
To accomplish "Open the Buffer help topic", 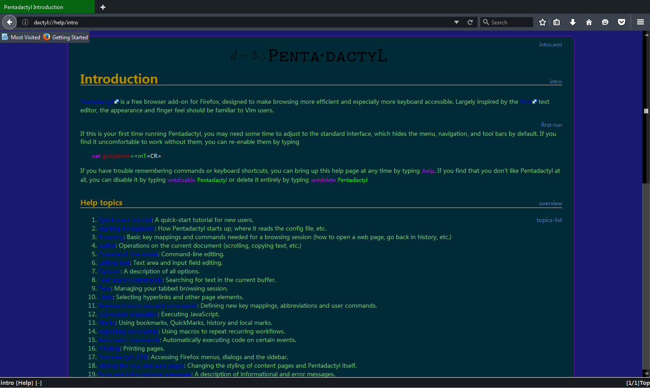I will 107,246.
